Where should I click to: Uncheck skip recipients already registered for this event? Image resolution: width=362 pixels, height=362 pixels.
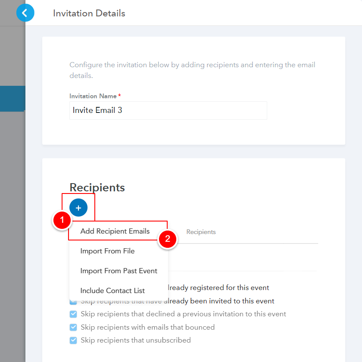point(73,287)
